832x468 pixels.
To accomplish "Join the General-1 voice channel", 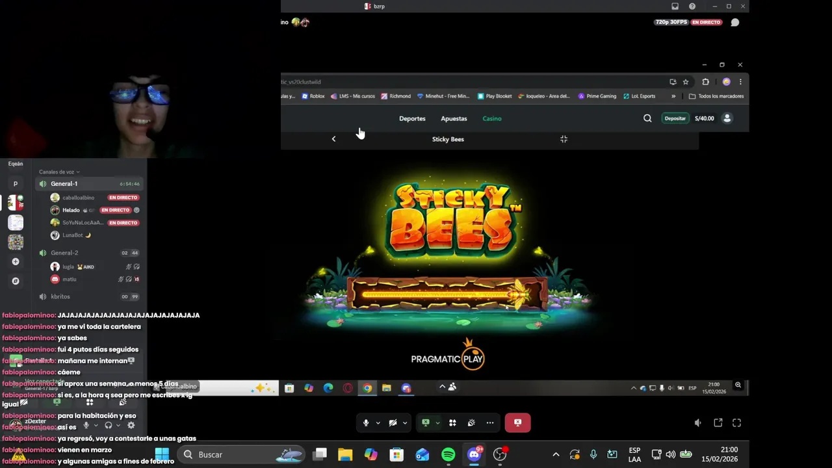I will pyautogui.click(x=90, y=184).
